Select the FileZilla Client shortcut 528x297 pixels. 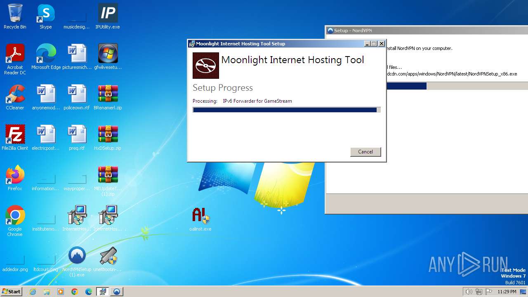tap(15, 138)
